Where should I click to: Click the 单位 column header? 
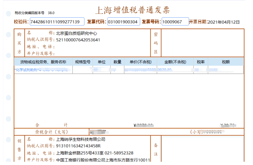(x=101, y=62)
